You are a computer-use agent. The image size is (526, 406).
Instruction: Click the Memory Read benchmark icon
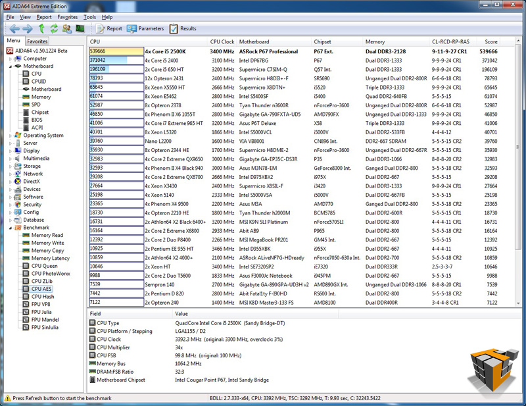[x=26, y=235]
